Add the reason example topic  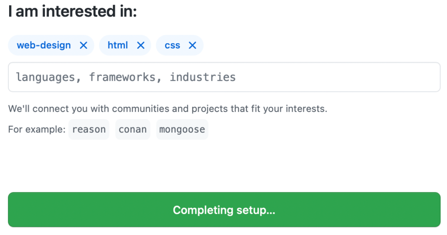pyautogui.click(x=89, y=129)
